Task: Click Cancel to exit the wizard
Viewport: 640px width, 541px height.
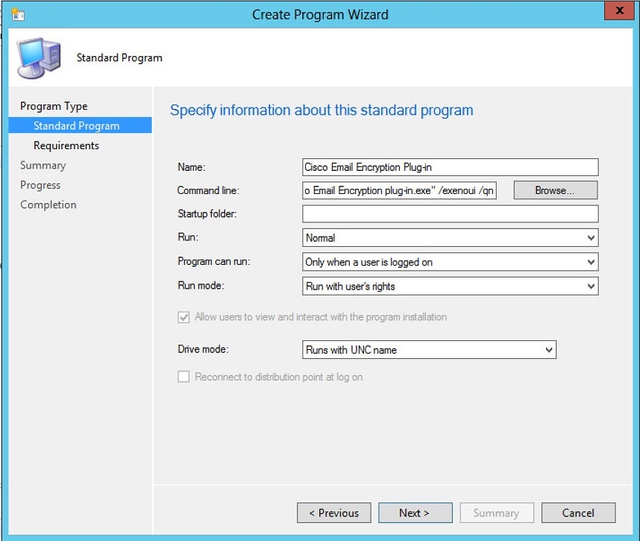Action: click(x=578, y=513)
